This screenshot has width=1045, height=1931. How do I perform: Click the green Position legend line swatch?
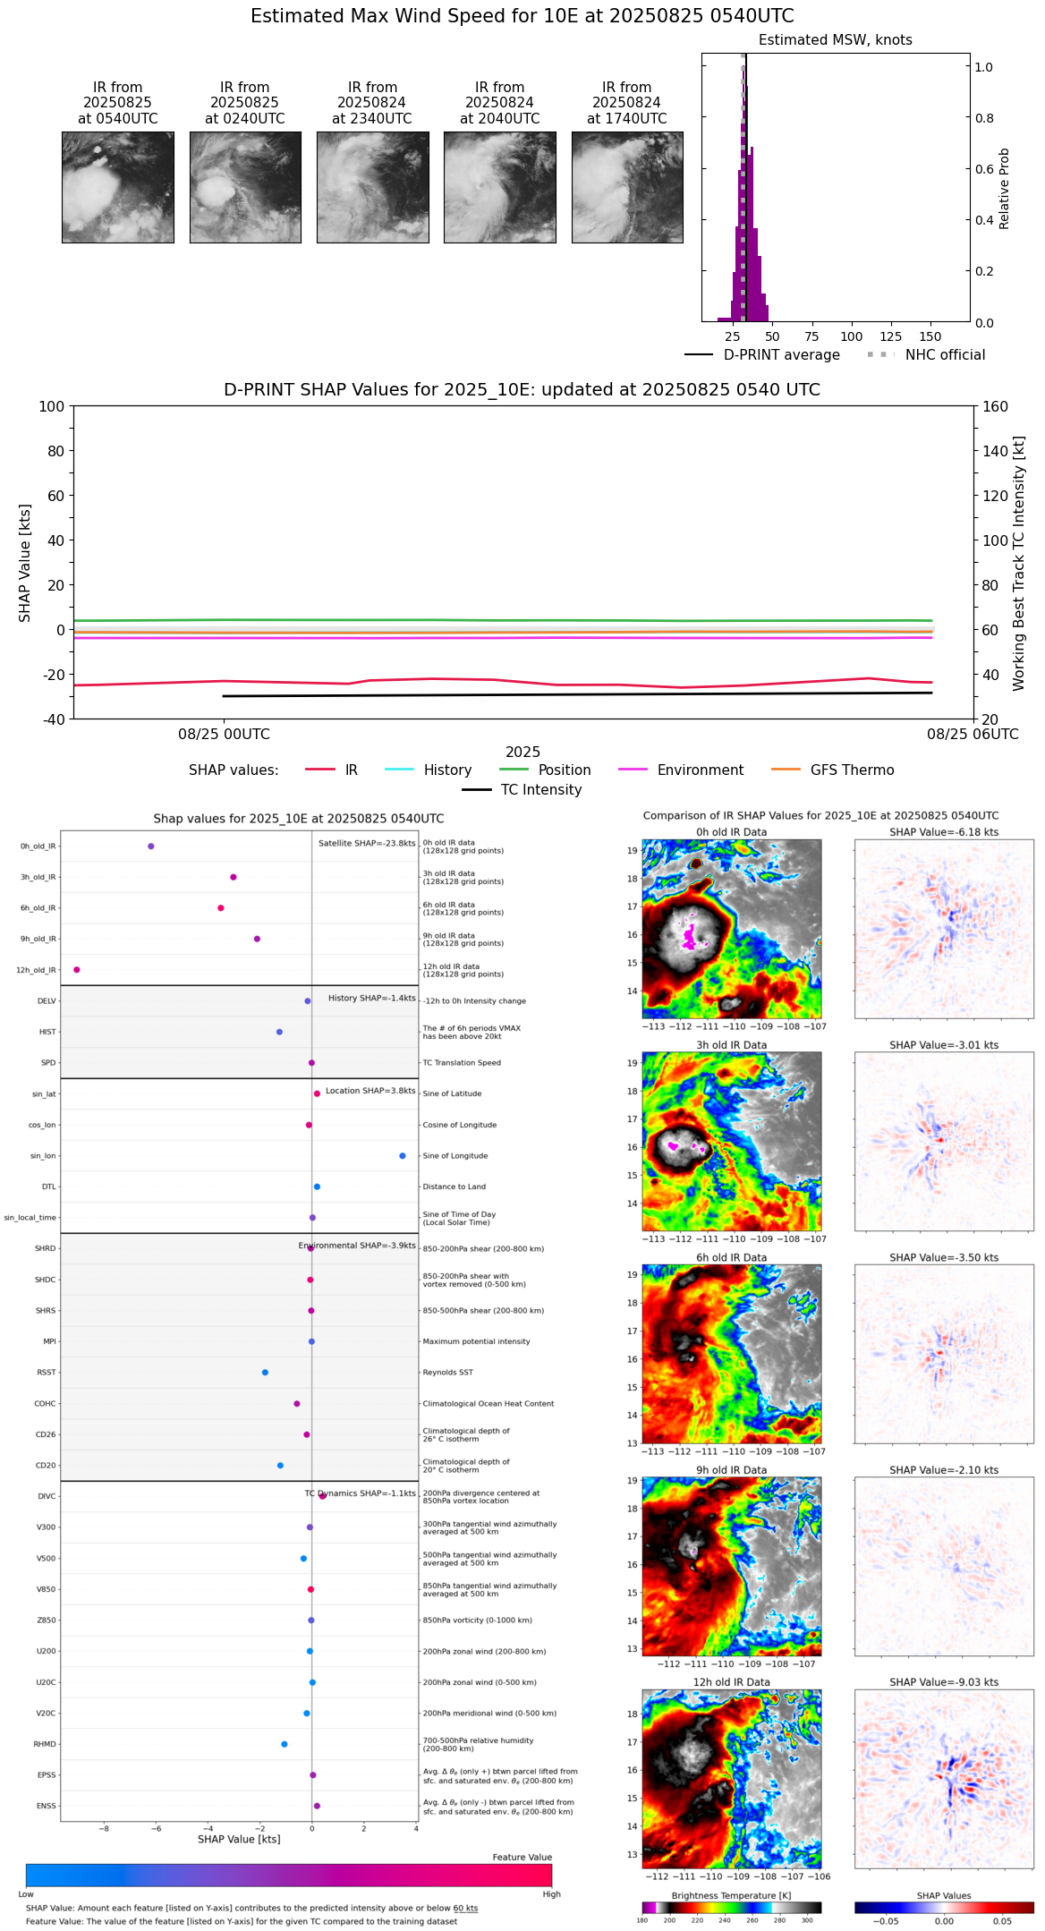tap(514, 770)
